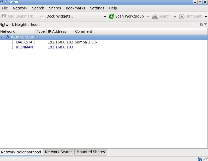Sort by the Type column header

pyautogui.click(x=41, y=31)
